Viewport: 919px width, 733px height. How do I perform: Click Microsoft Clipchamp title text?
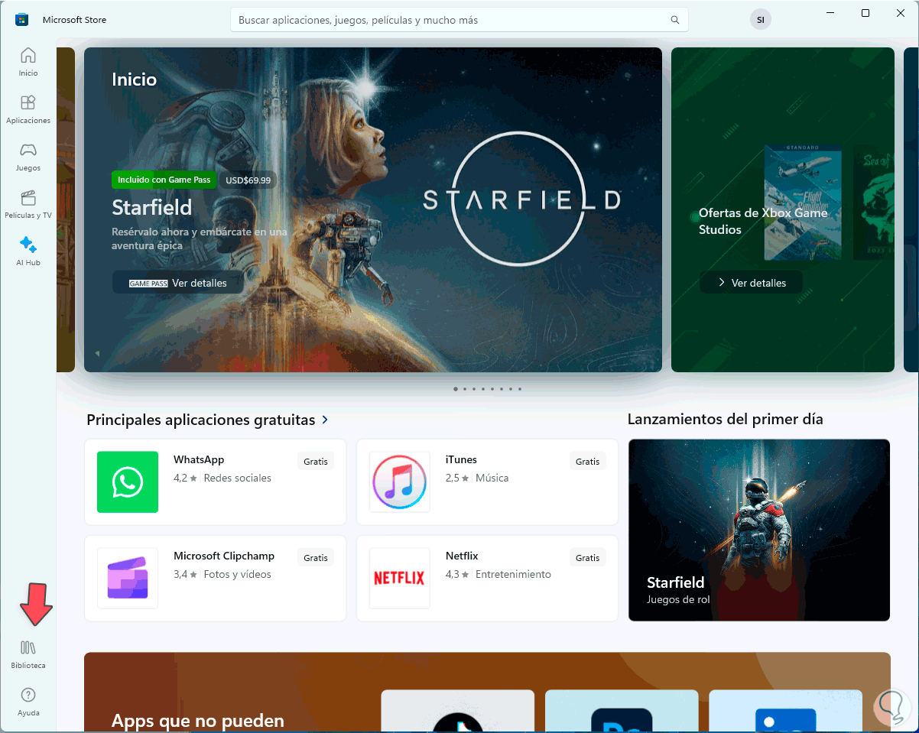[x=224, y=556]
